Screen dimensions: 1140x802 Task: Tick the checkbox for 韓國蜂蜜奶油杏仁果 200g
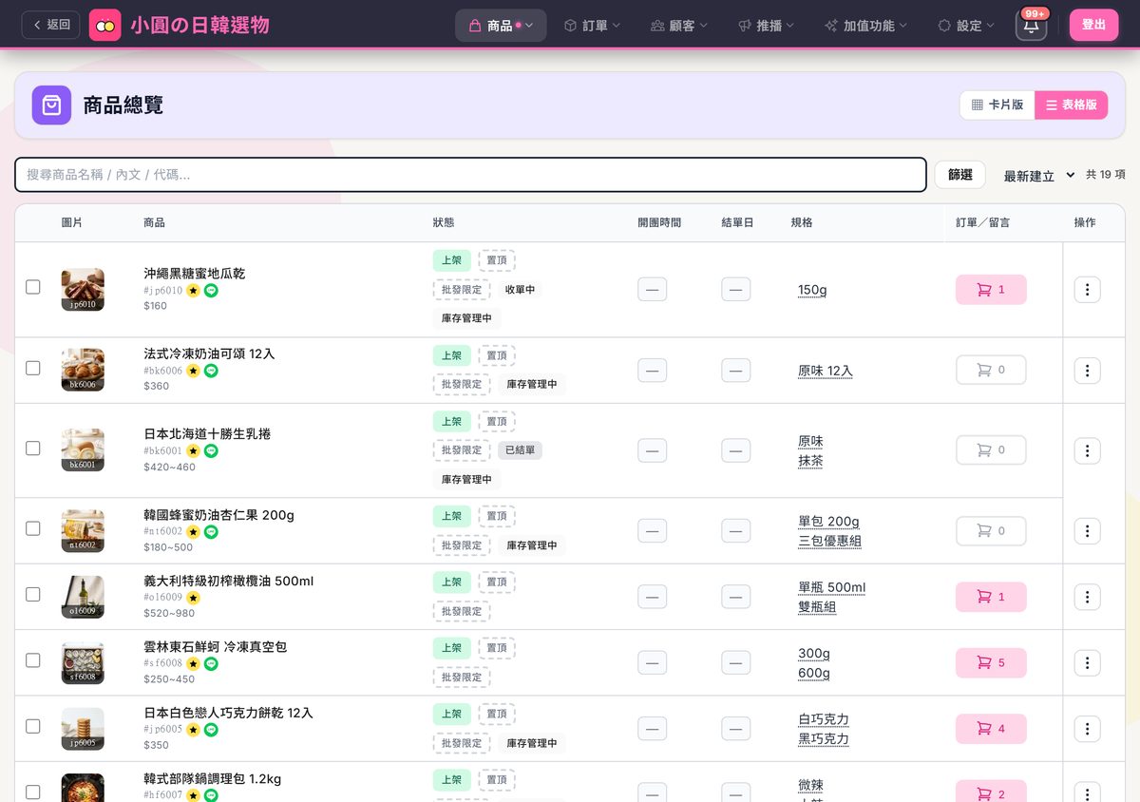tap(33, 528)
